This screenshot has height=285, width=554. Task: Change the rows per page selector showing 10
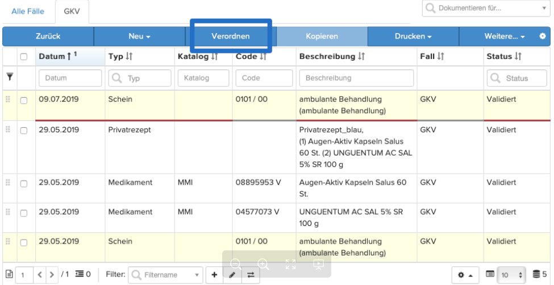click(x=511, y=275)
